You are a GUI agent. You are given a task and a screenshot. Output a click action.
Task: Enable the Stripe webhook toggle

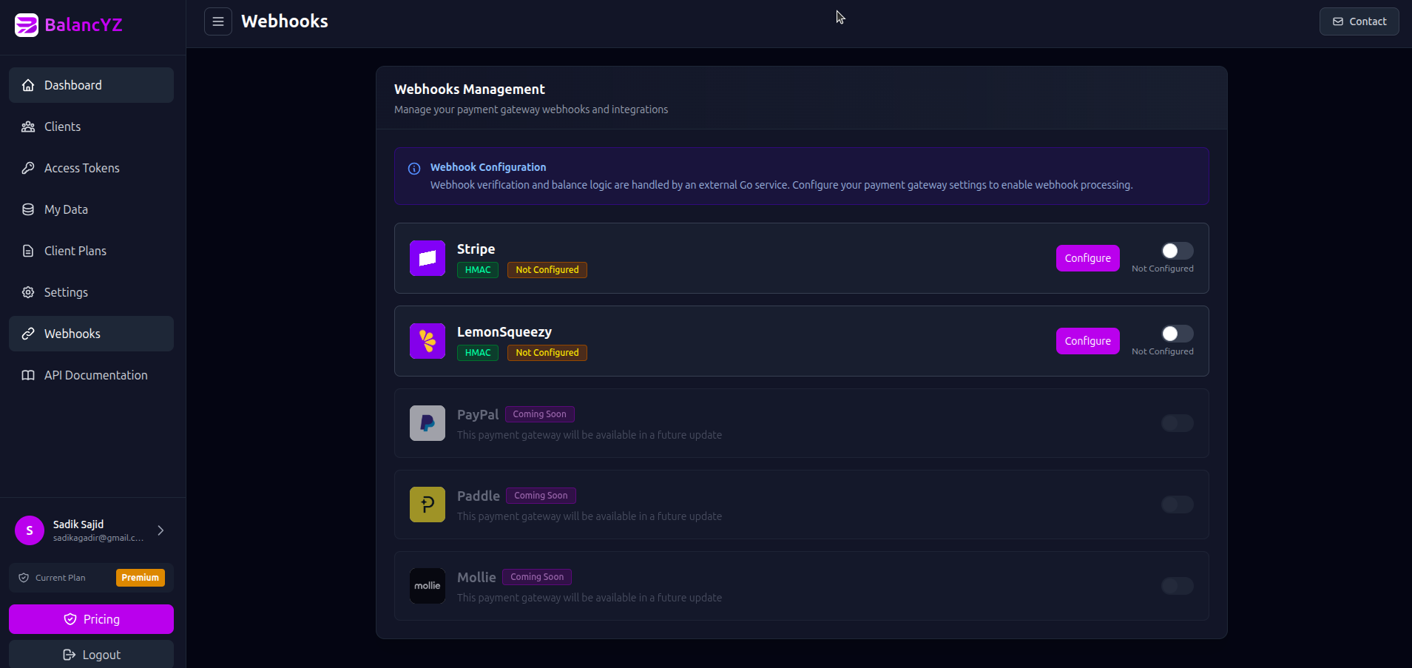[1176, 251]
